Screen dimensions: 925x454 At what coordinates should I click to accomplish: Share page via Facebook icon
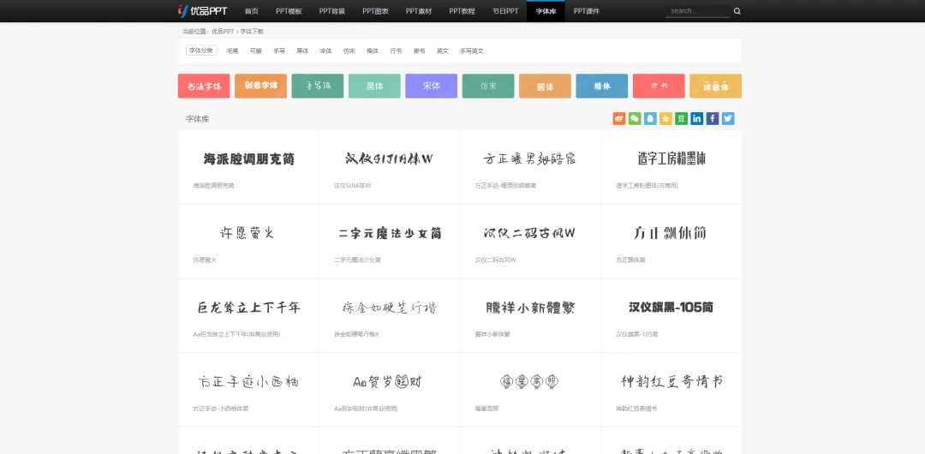click(713, 119)
